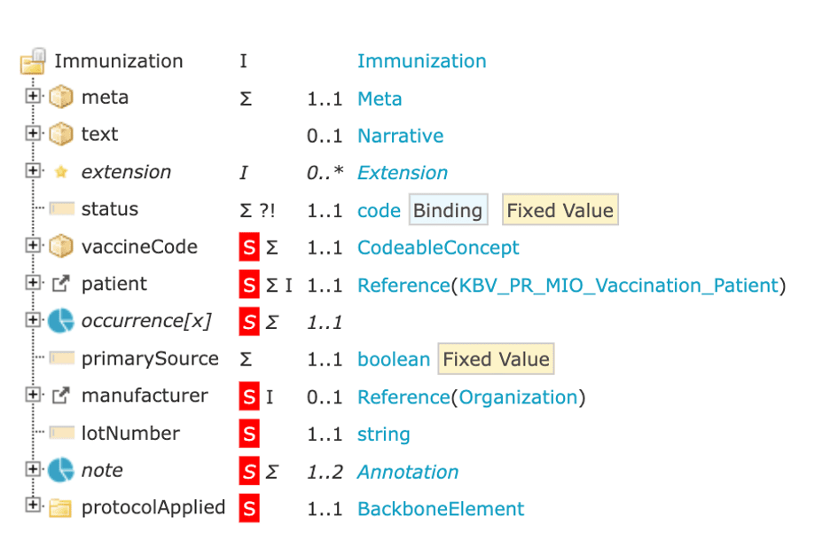838x548 pixels.
Task: Click the note choice pie icon
Action: [x=61, y=470]
